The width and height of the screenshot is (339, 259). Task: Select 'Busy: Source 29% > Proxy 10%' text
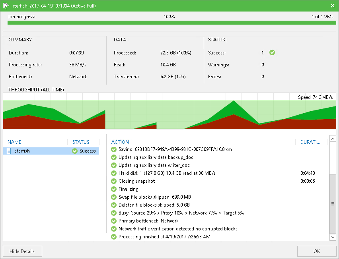pyautogui.click(x=181, y=213)
